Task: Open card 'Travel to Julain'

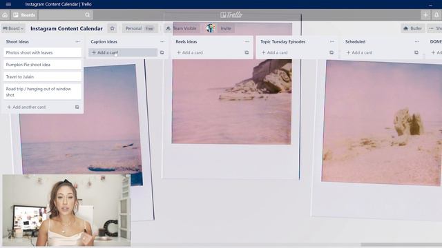Action: 43,76
